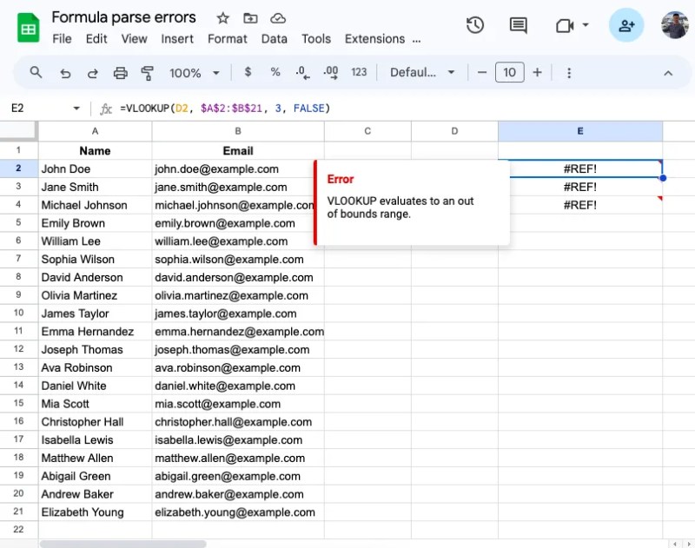Select the Name header cell
695x548 pixels.
point(95,150)
